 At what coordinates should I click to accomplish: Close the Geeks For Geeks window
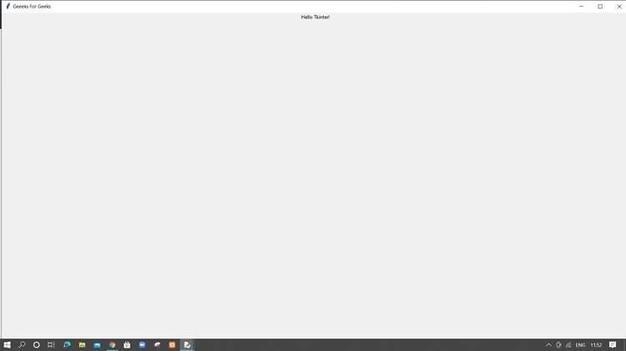coord(618,7)
